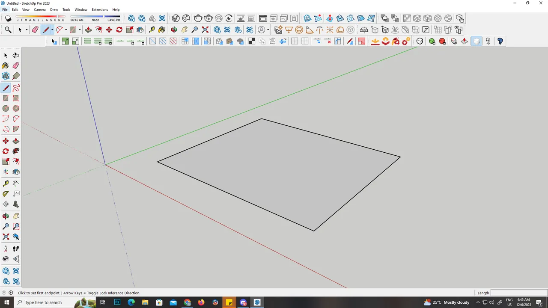Select the Polygon tool in left toolbar
548x308 pixels.
pos(16,109)
